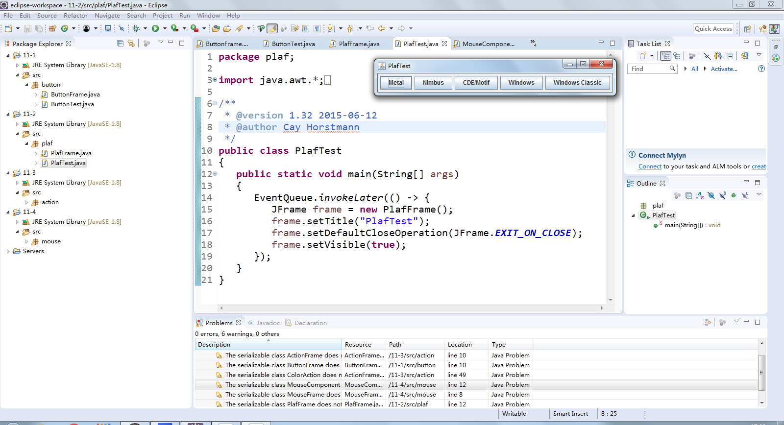The image size is (784, 425).
Task: Click the Find field in Task List
Action: pos(652,69)
